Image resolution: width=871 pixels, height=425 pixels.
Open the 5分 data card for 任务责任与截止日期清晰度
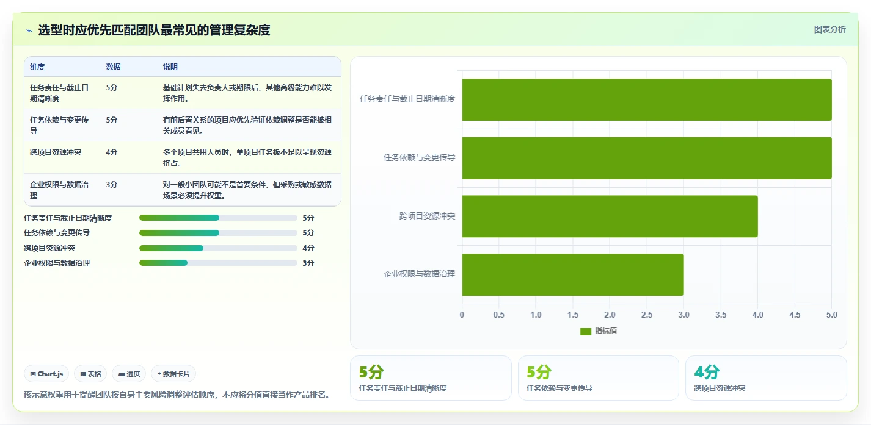tap(431, 378)
